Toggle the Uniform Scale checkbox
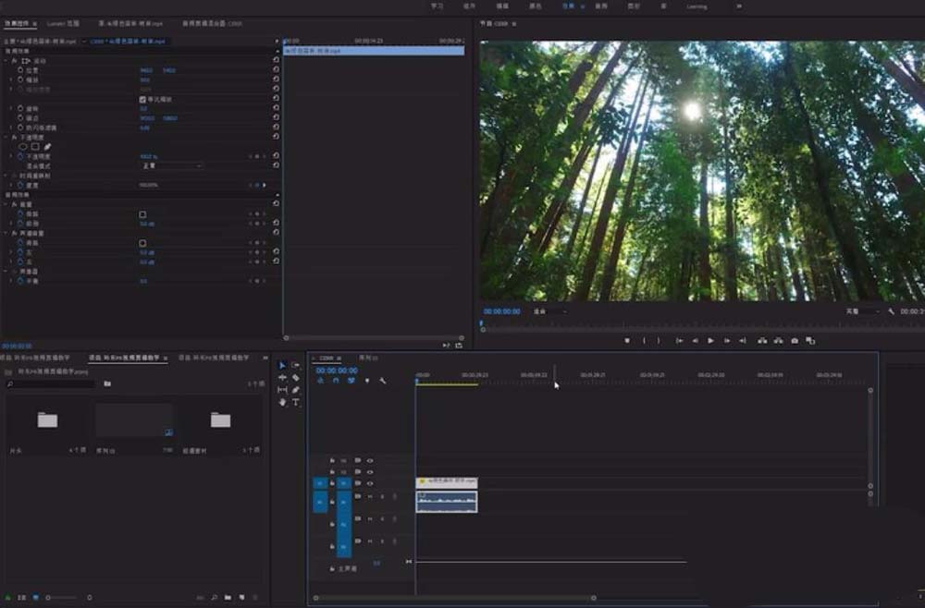Screen dimensions: 925x608 pyautogui.click(x=142, y=99)
